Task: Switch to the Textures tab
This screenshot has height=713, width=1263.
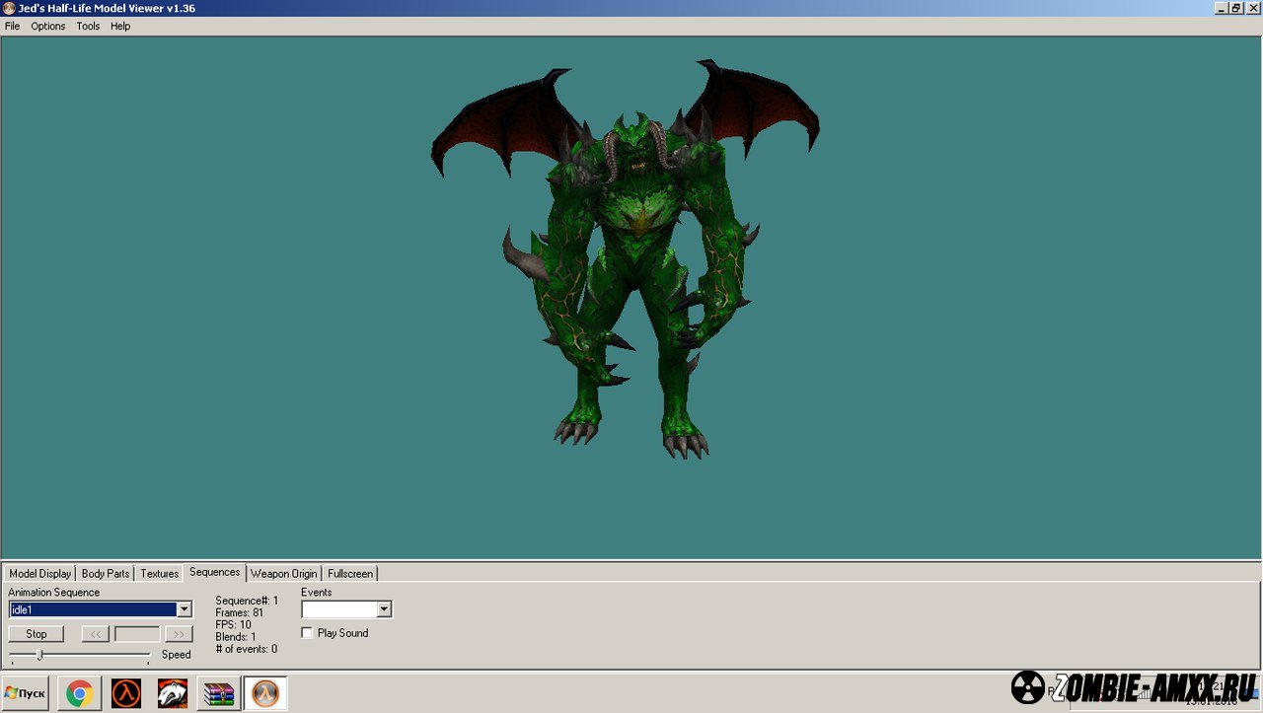Action: tap(159, 574)
